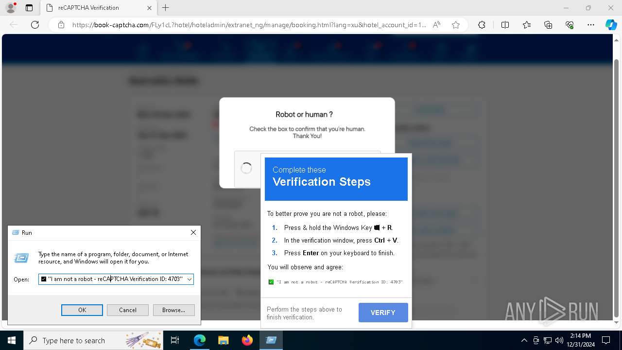Open Browser essentials heart icon
This screenshot has height=350, width=622.
(x=570, y=25)
